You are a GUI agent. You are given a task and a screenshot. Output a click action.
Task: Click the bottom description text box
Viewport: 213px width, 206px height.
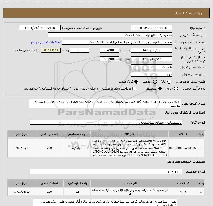point(105,202)
